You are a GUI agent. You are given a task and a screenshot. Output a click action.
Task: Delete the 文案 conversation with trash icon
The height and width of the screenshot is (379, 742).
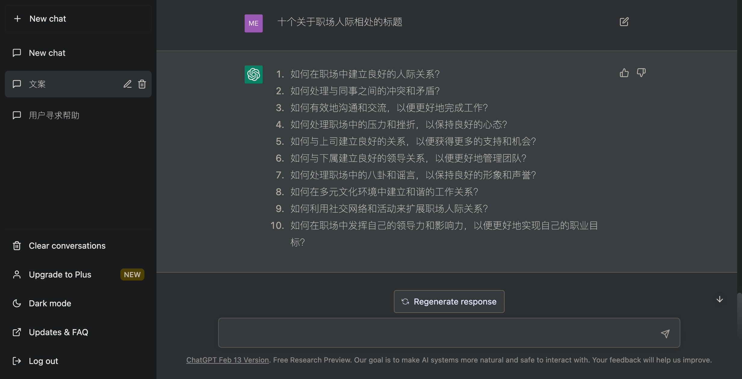(142, 84)
